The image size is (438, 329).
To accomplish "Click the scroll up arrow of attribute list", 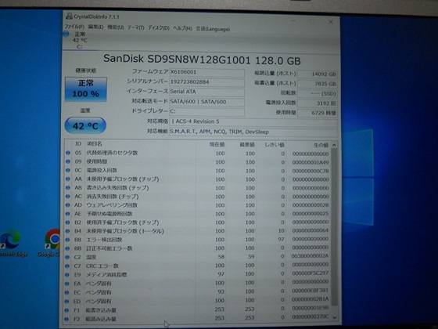I will pos(334,145).
